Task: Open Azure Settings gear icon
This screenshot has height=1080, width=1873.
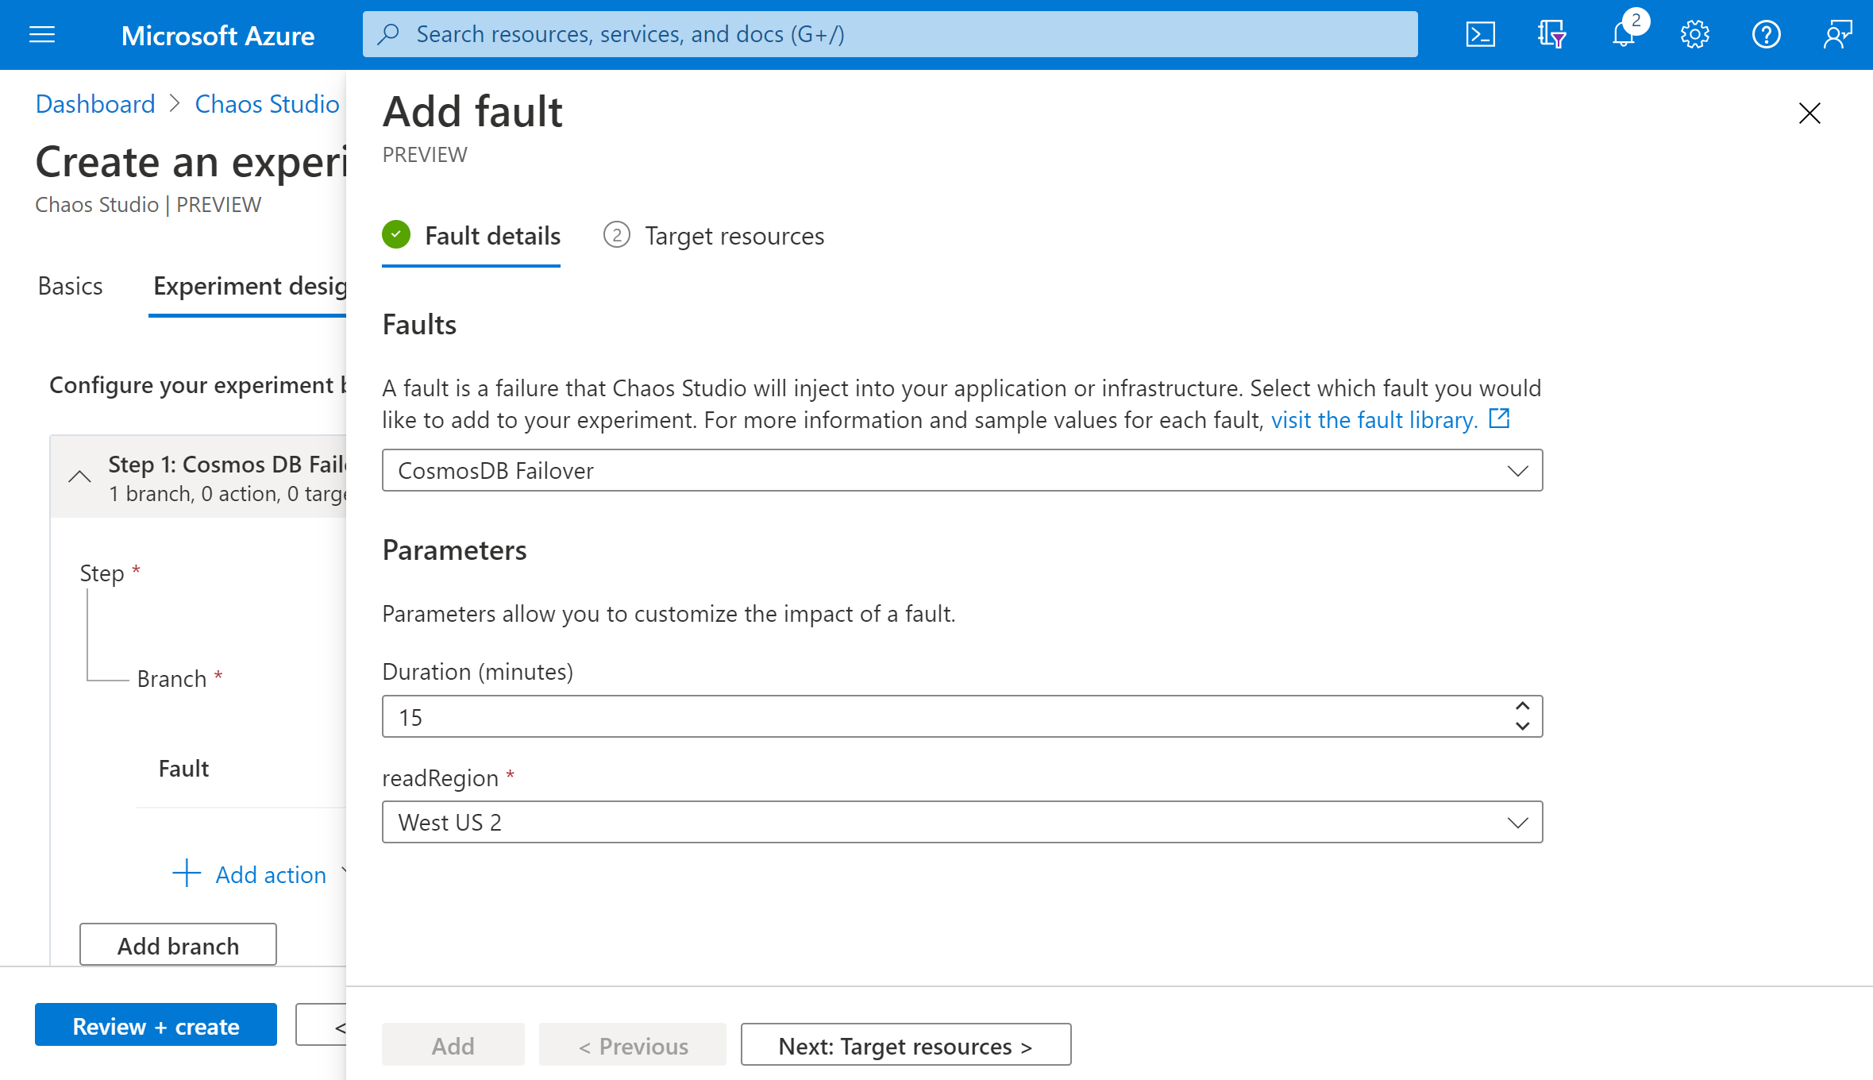Action: pyautogui.click(x=1694, y=33)
